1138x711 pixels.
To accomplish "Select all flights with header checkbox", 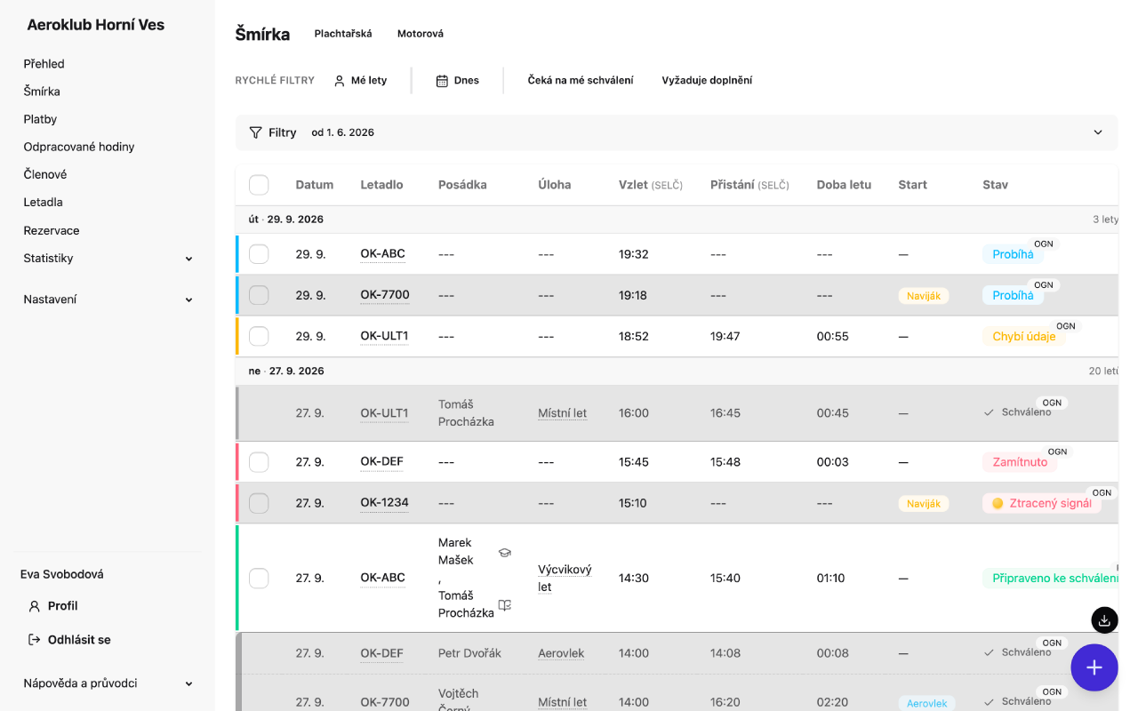I will (259, 185).
